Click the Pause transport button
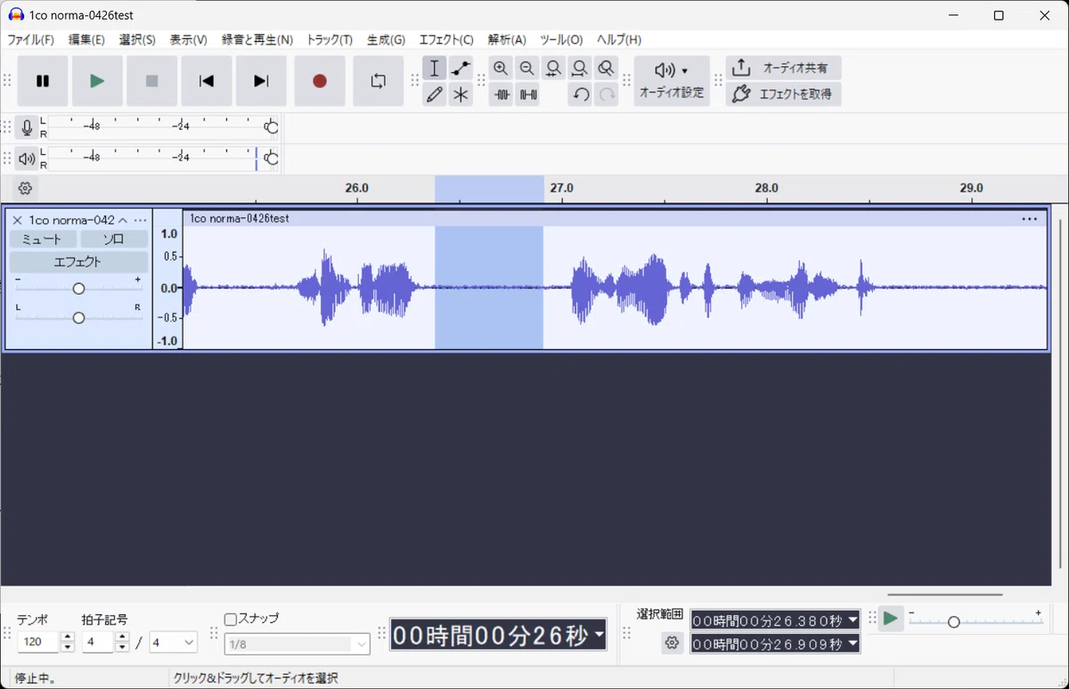Image resolution: width=1069 pixels, height=689 pixels. pos(43,81)
